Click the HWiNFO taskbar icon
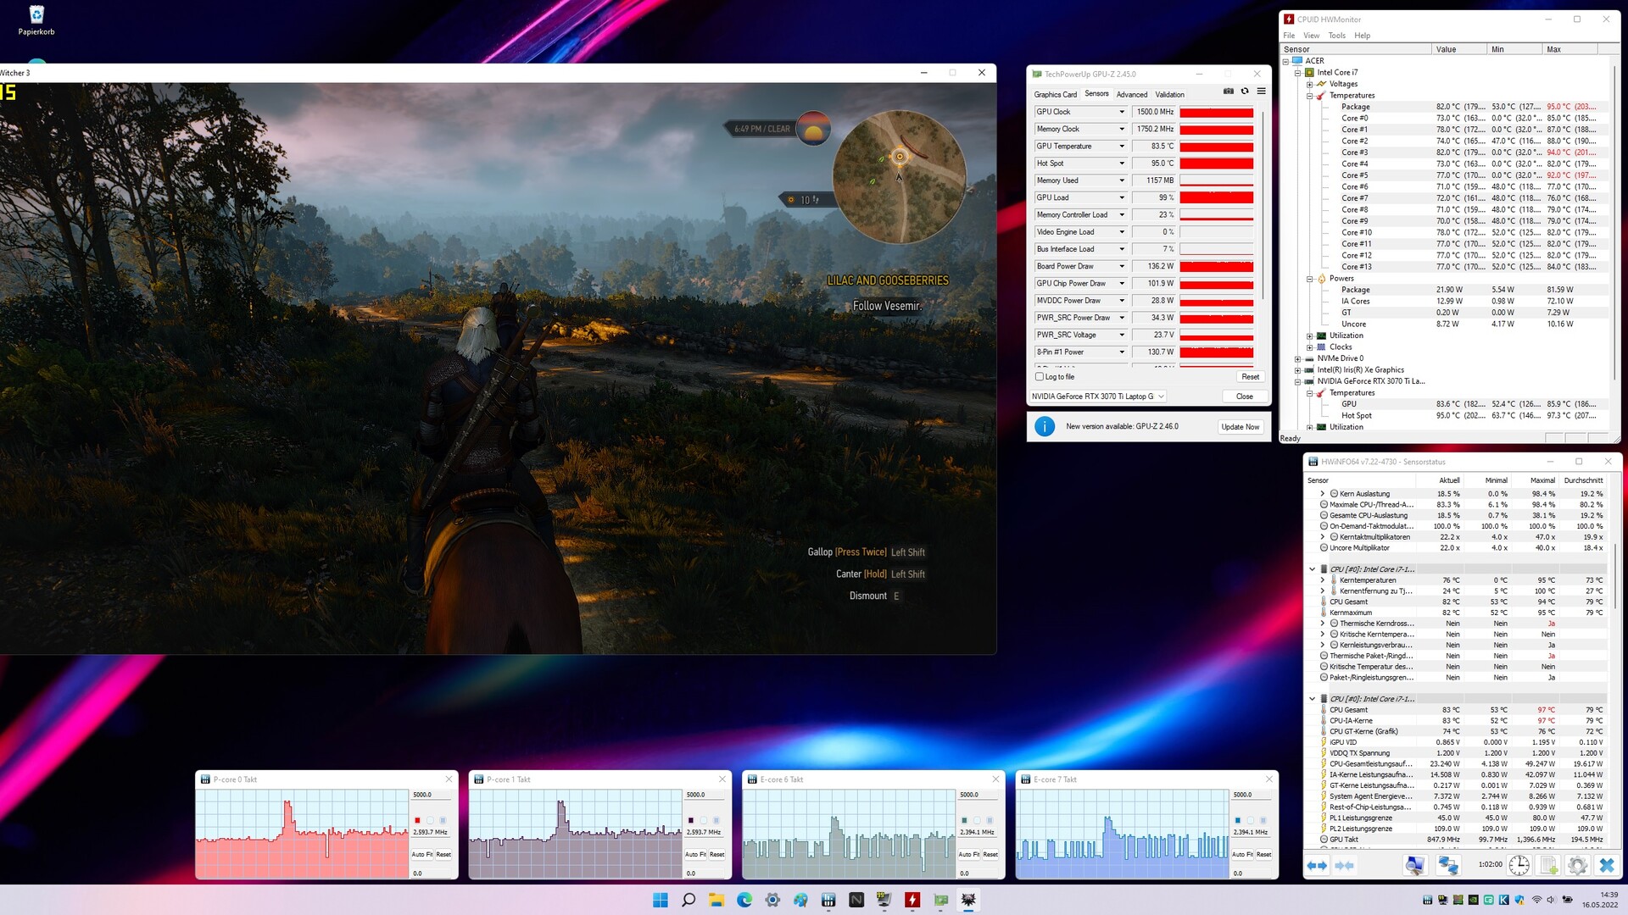This screenshot has width=1628, height=915. click(828, 900)
